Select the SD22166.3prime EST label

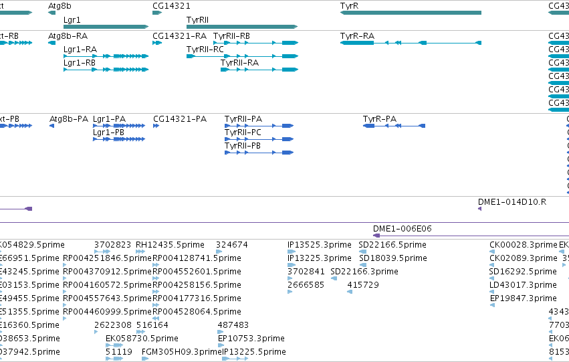tap(364, 272)
